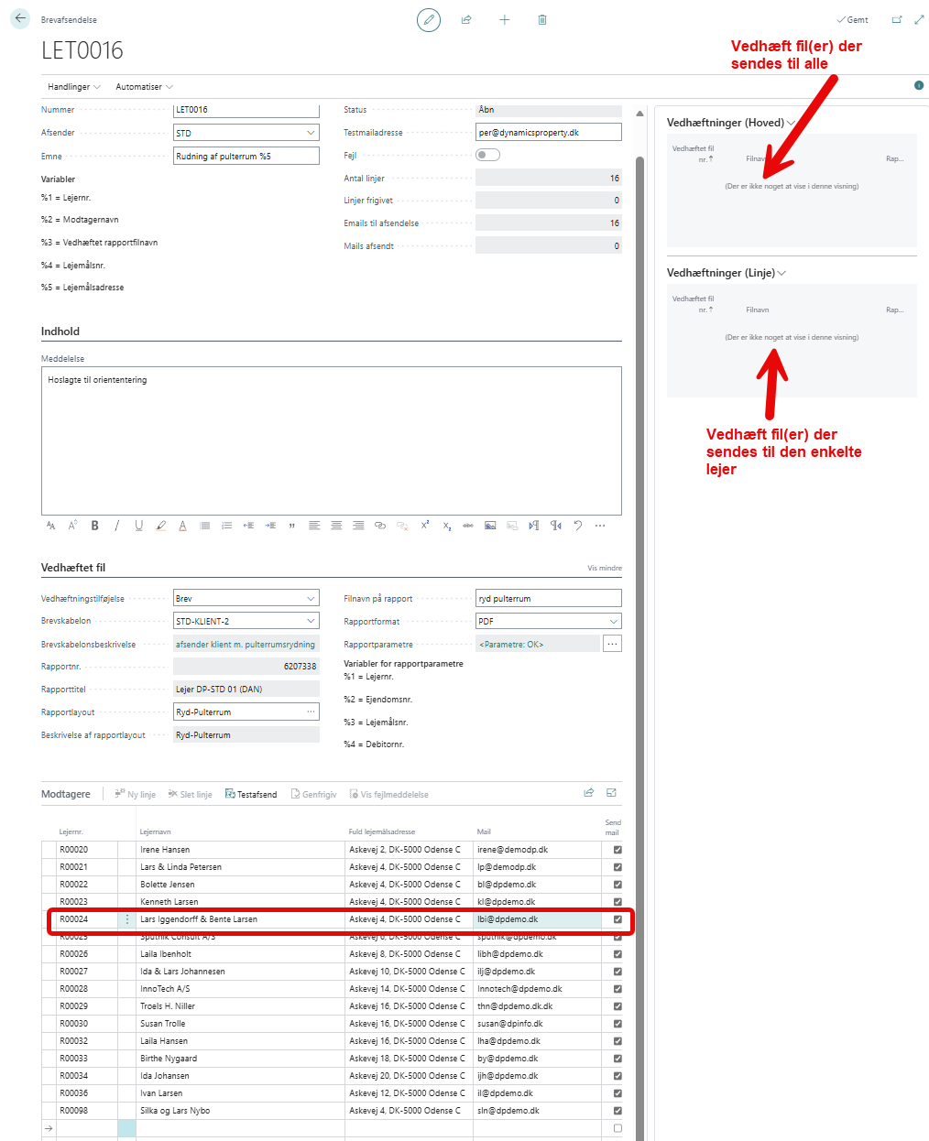Undo last edit in message editor
Viewport: 929px width, 1141px height.
(x=578, y=526)
